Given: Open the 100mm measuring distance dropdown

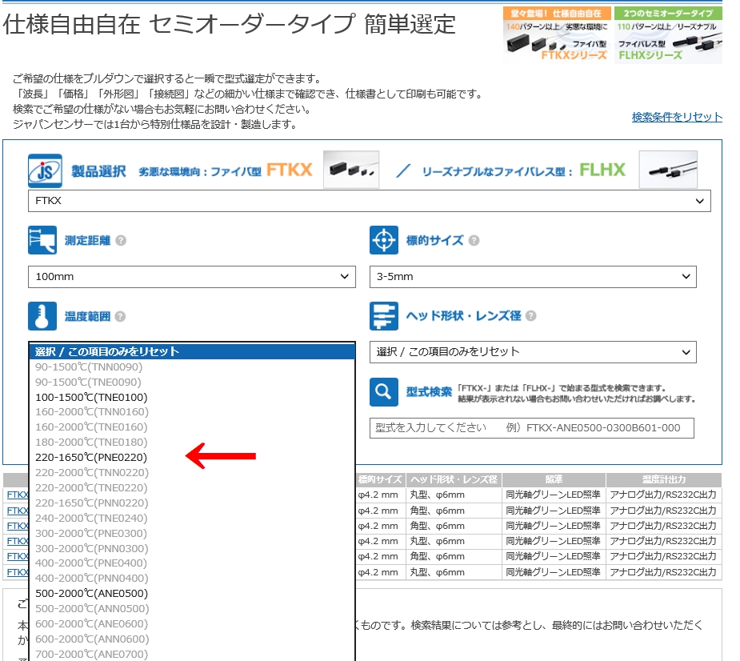Looking at the screenshot, I should coord(192,277).
